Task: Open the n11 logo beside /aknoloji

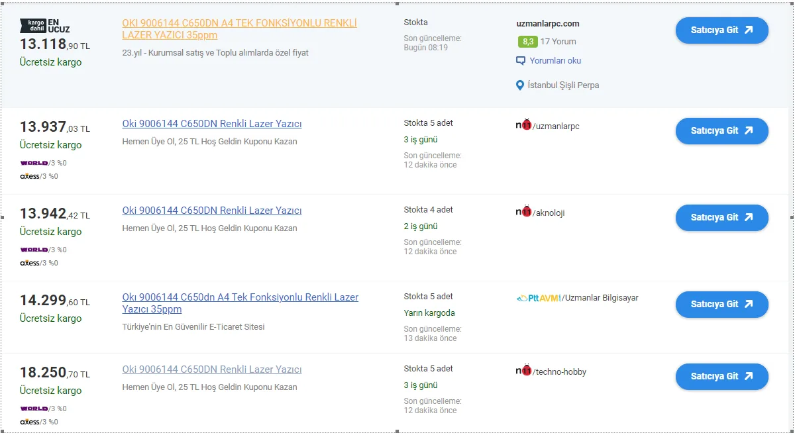Action: click(x=523, y=212)
